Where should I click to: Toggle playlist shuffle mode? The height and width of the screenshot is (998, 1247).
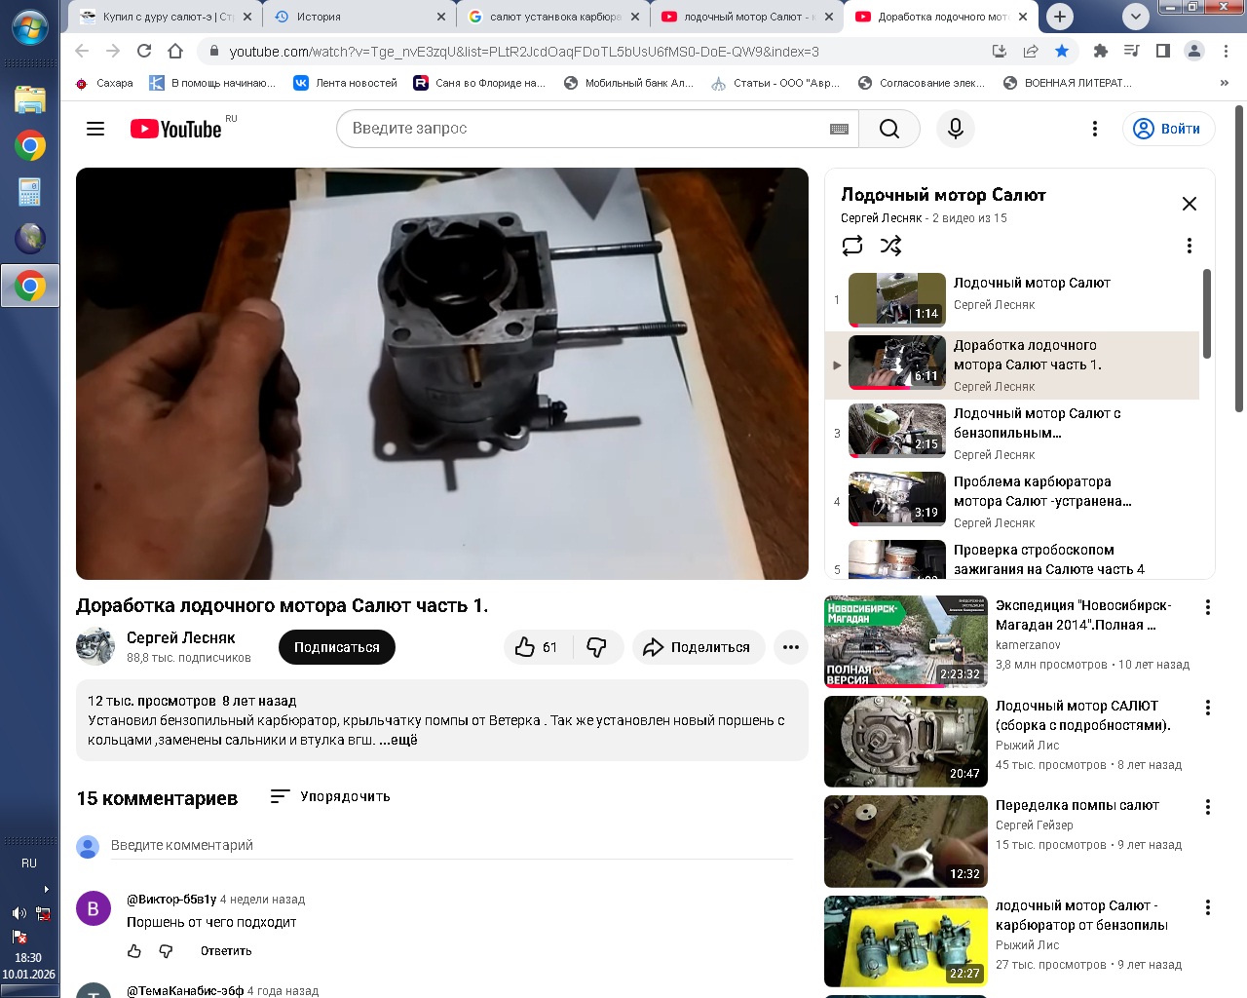tap(890, 246)
